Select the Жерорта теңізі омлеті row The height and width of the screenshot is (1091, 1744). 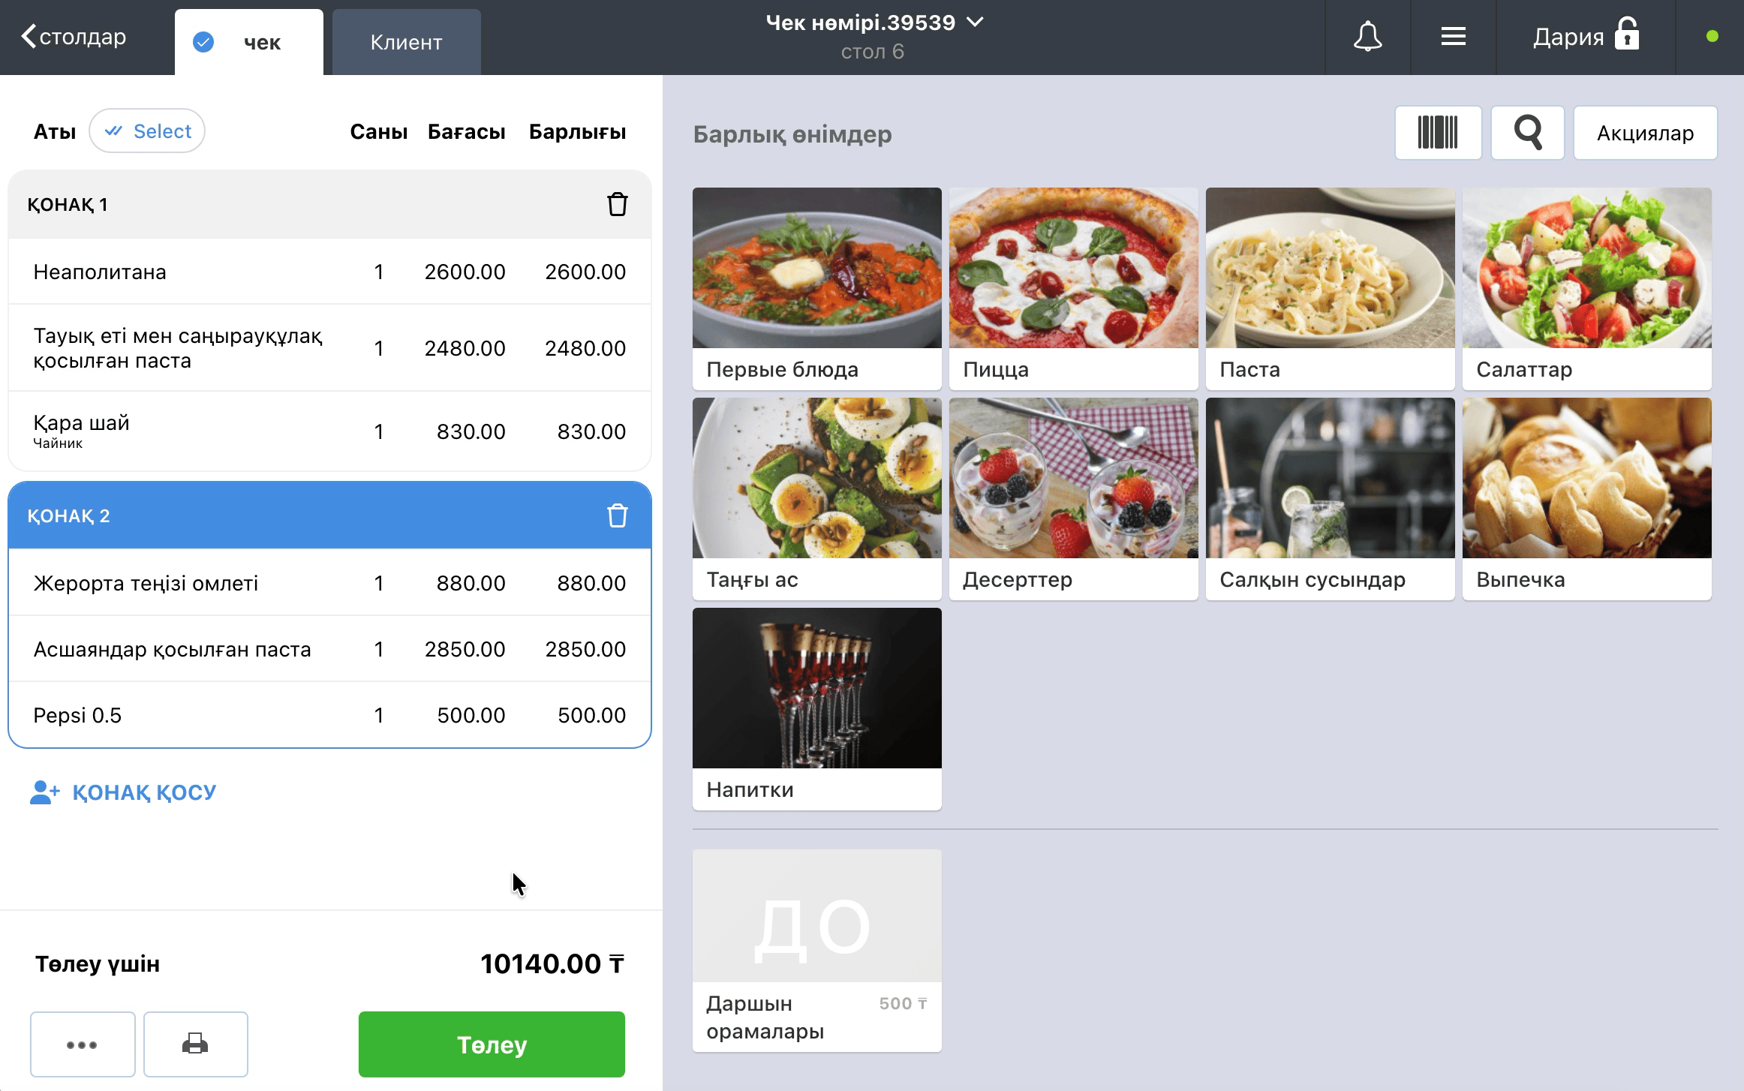(329, 583)
